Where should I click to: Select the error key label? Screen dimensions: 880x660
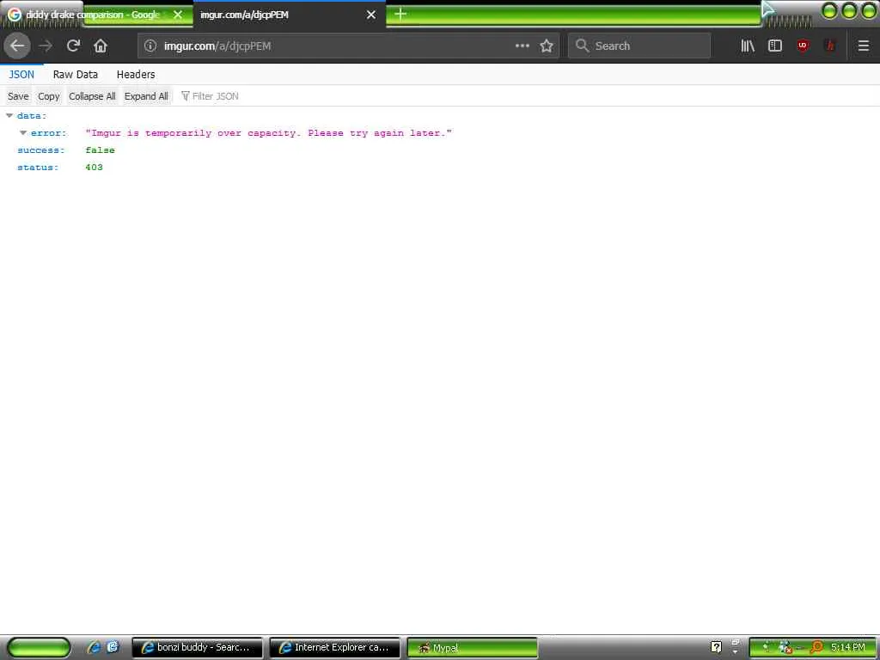[49, 133]
